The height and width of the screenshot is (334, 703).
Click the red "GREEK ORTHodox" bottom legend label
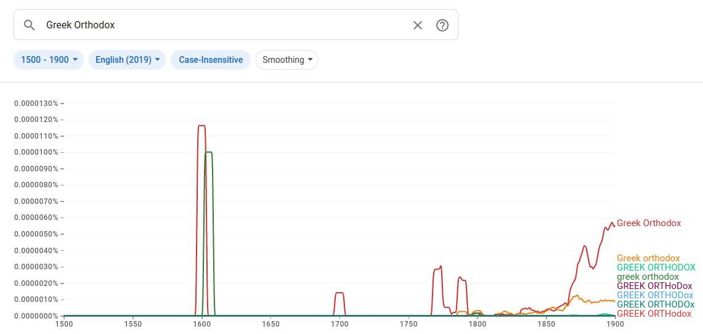point(654,314)
